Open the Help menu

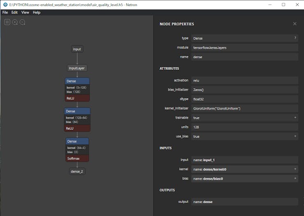click(37, 12)
